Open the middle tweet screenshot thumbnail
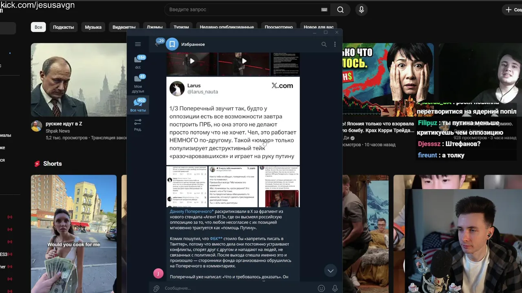The height and width of the screenshot is (293, 522). pos(233,186)
